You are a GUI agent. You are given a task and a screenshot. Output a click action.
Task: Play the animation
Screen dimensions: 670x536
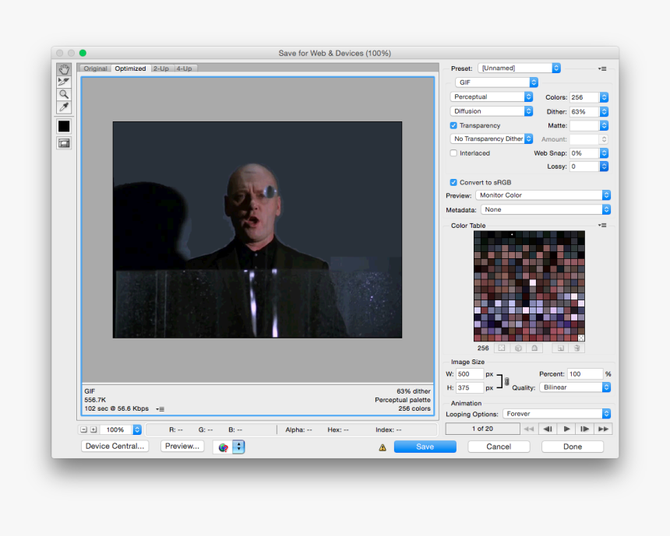point(566,429)
